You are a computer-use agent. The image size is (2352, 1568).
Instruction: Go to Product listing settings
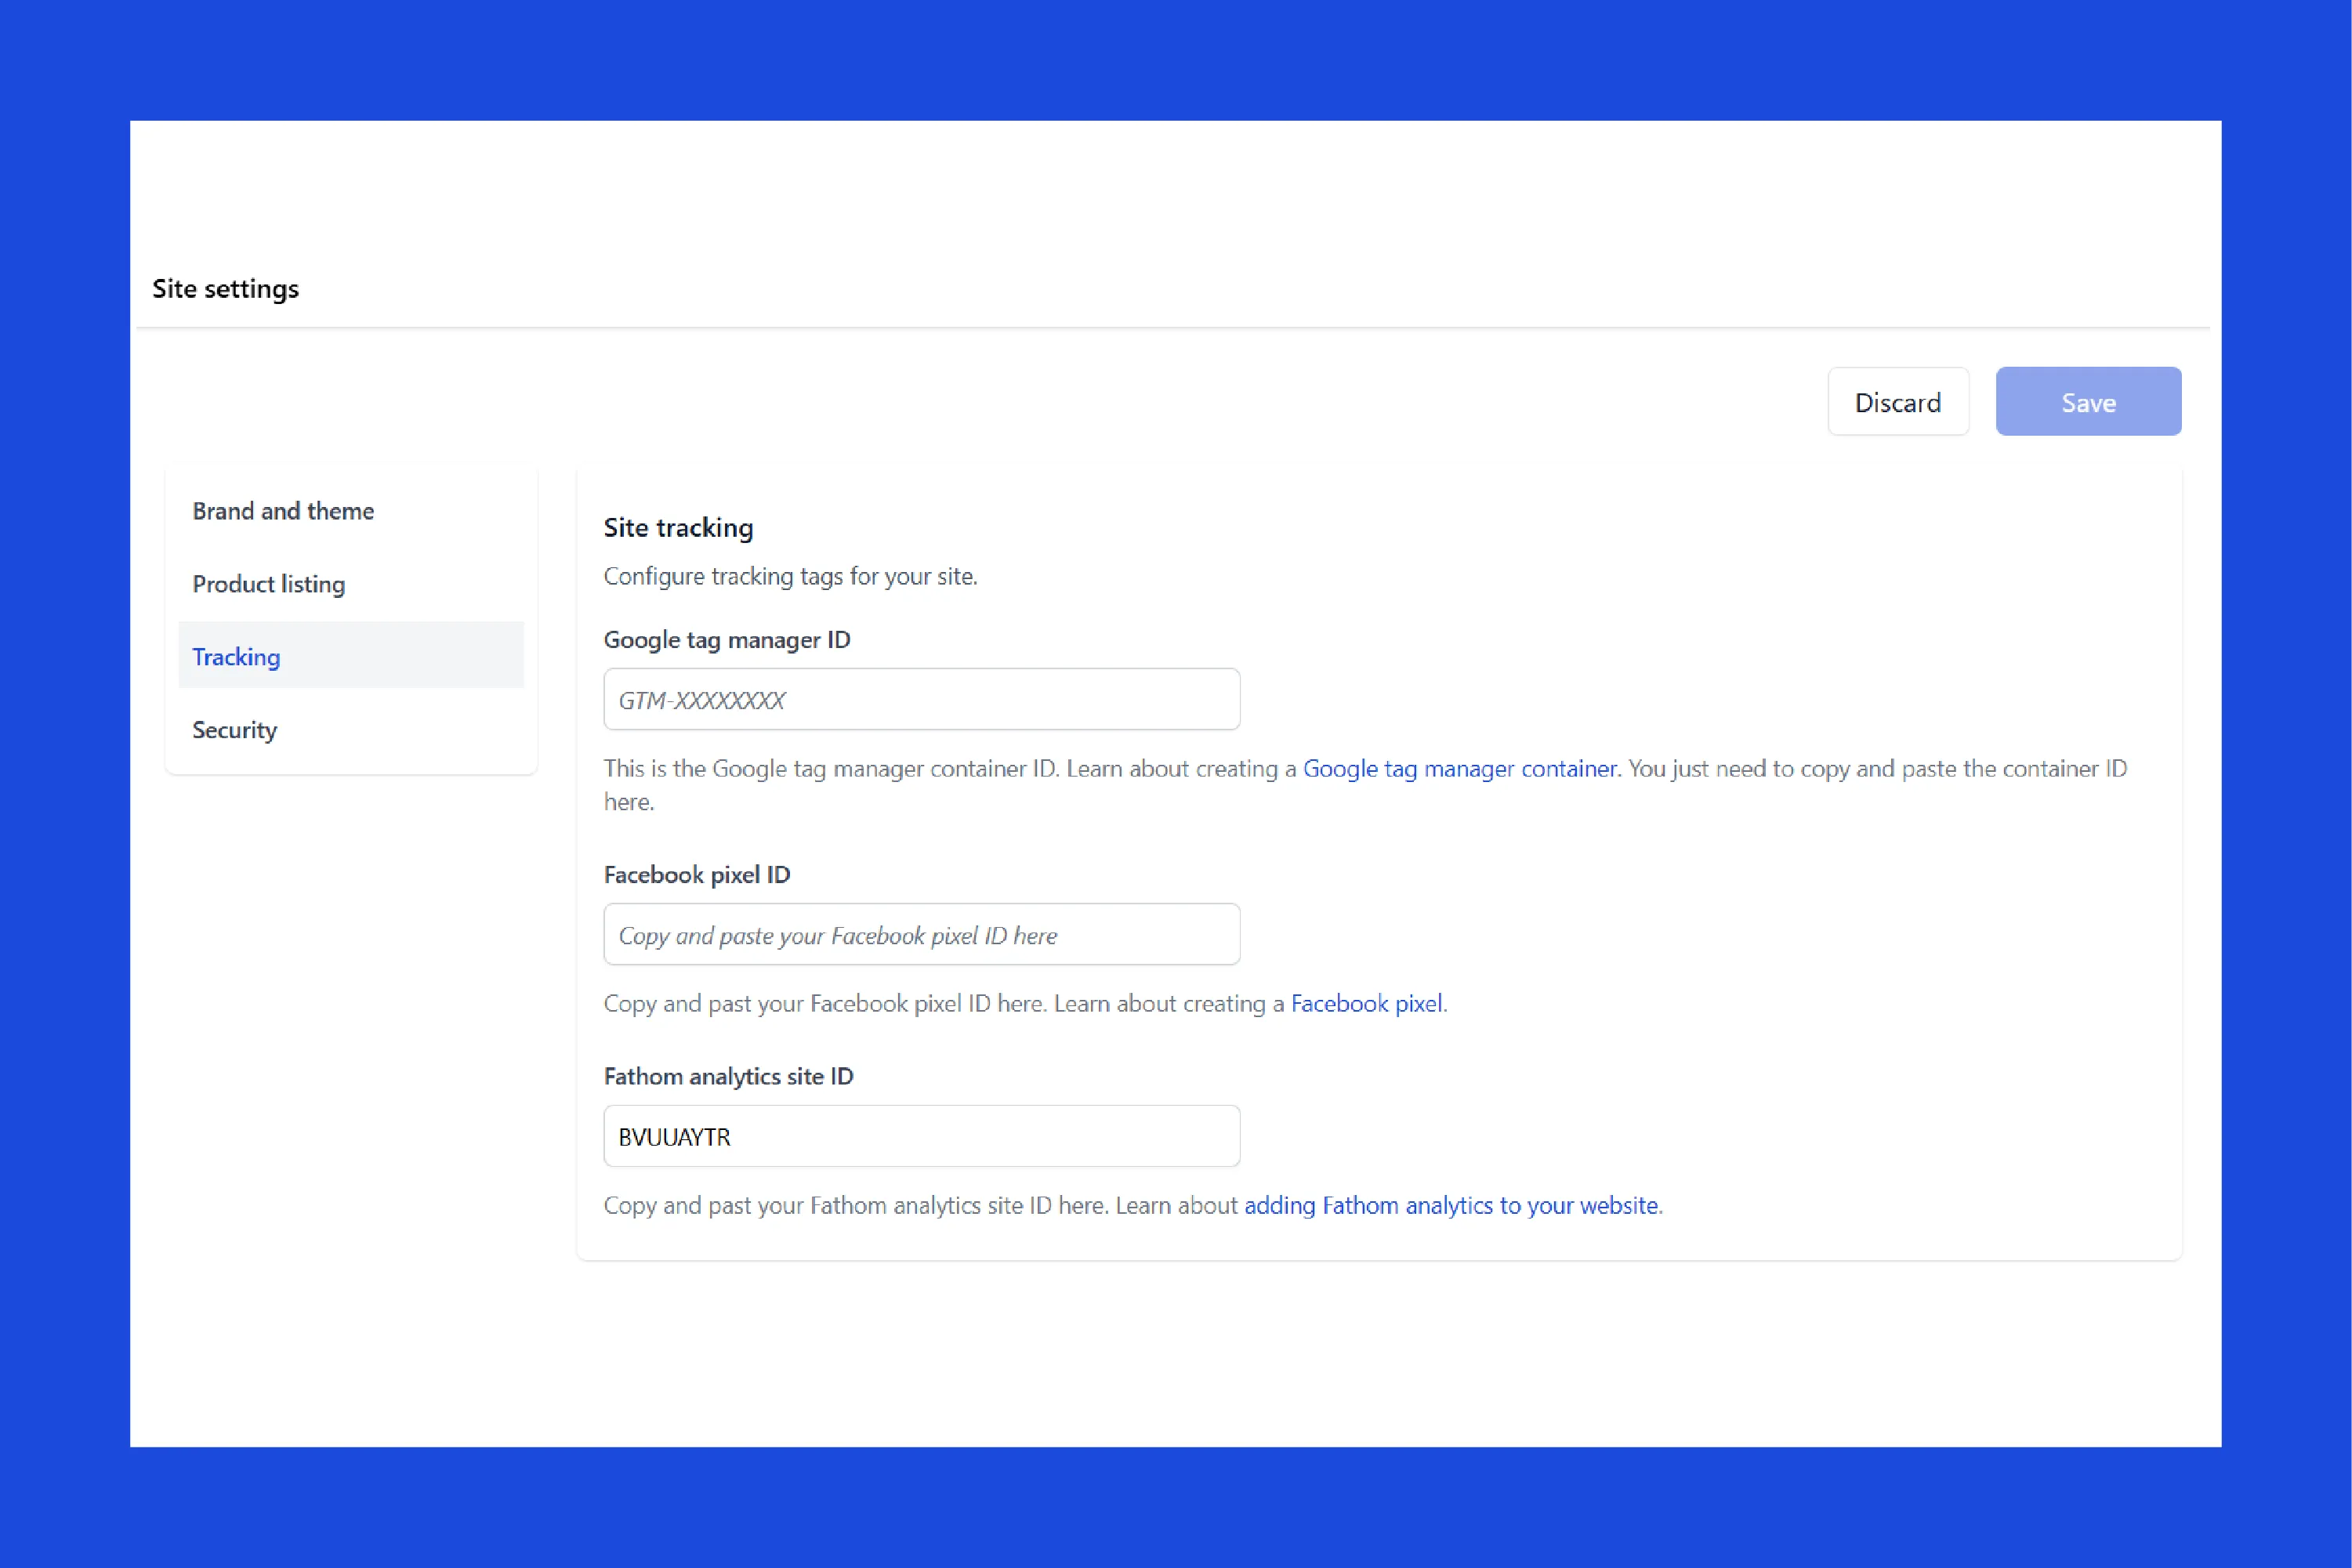point(350,584)
